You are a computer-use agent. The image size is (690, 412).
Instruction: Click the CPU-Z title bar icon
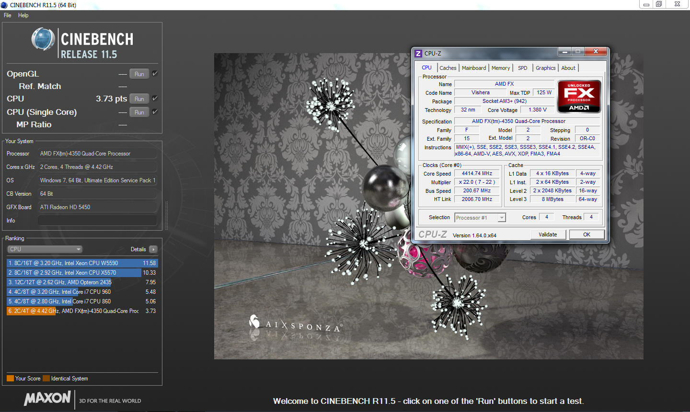click(418, 53)
